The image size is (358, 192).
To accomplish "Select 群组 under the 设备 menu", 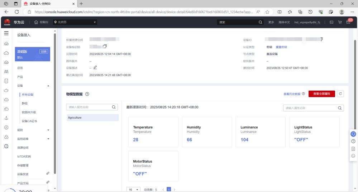I will [x=25, y=103].
